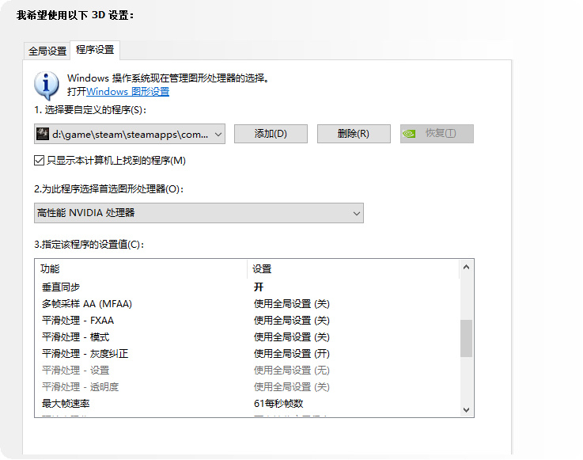
Task: Toggle 只显示本计算机上找到的程序 checkbox
Action: pos(39,161)
